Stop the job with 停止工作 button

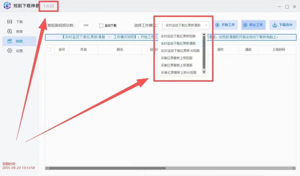pos(253,25)
